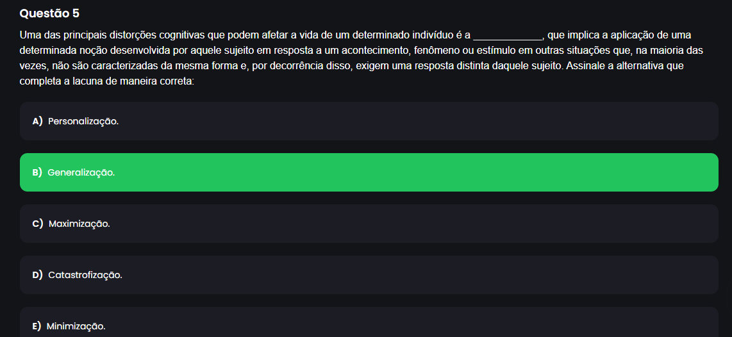Click the word "Catastrofização."

pyautogui.click(x=85, y=275)
